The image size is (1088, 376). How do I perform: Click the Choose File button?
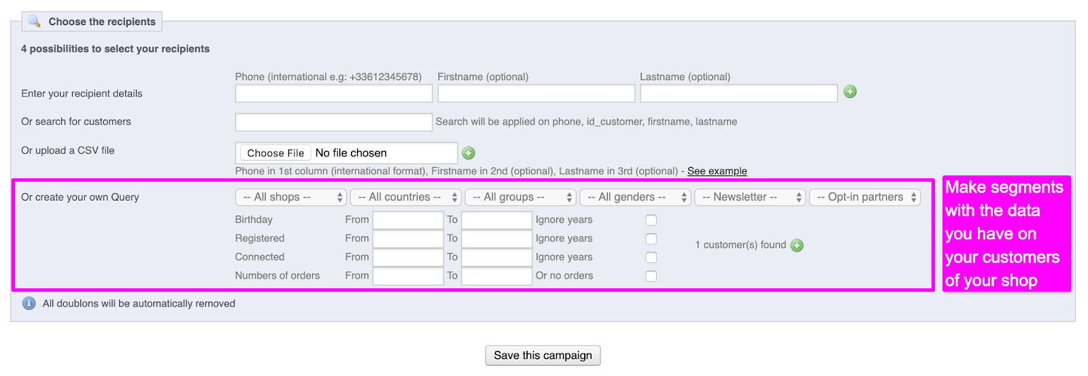click(275, 153)
